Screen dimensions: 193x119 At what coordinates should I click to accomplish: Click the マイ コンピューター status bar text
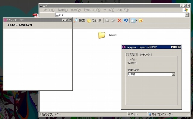(162, 114)
